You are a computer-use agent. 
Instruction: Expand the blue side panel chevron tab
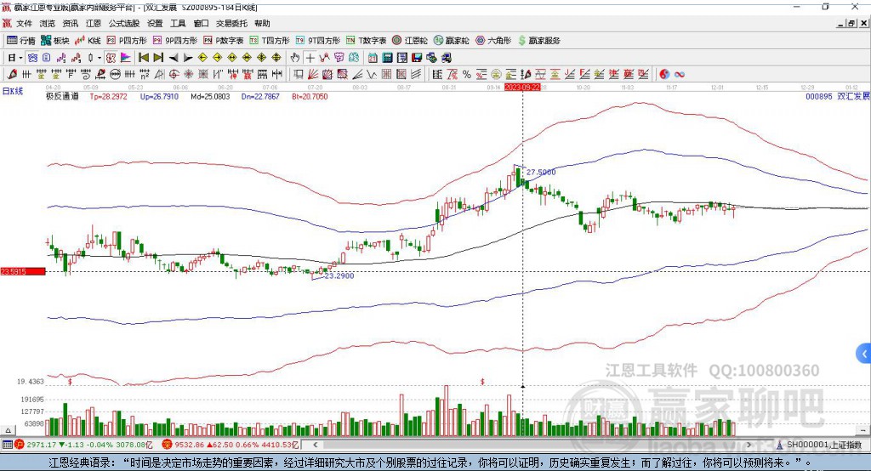pyautogui.click(x=864, y=354)
